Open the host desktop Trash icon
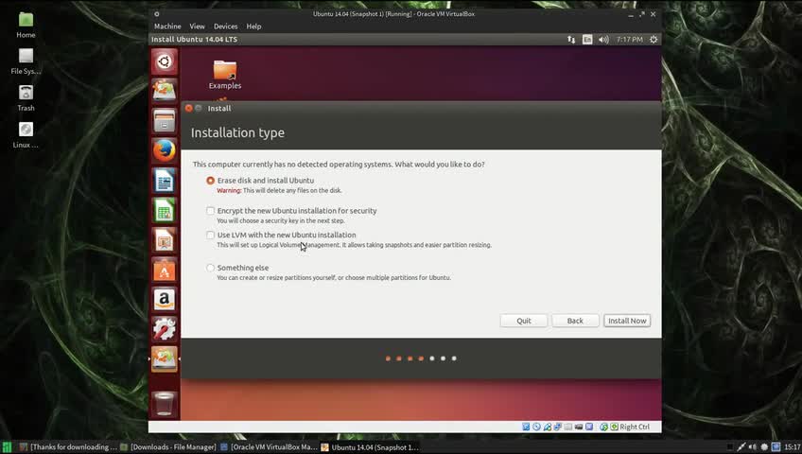 pos(26,98)
